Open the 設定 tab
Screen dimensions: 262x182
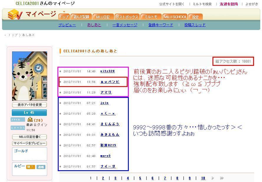click(x=195, y=17)
